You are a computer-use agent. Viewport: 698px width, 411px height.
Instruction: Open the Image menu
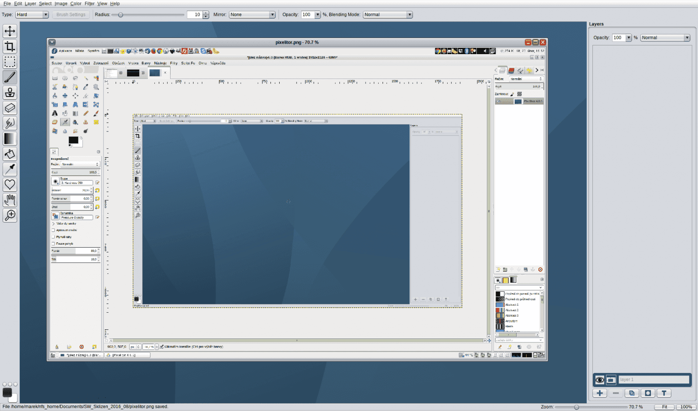[x=61, y=3]
